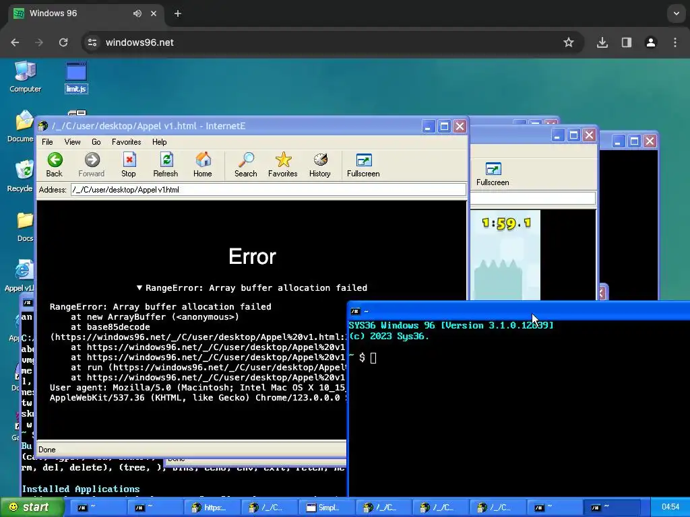Refresh the Appel v1.html page
Image resolution: width=690 pixels, height=517 pixels.
pos(166,165)
